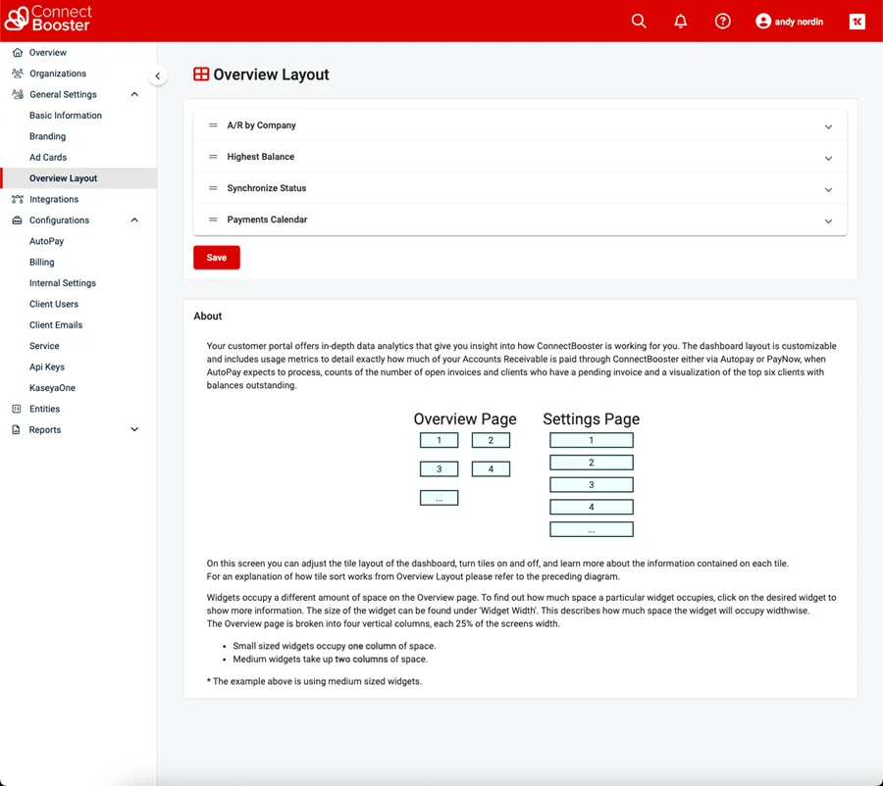Expand the Highest Balance widget chevron
Image resolution: width=883 pixels, height=786 pixels.
[828, 158]
